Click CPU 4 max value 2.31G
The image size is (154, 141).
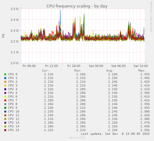pyautogui.click(x=145, y=89)
